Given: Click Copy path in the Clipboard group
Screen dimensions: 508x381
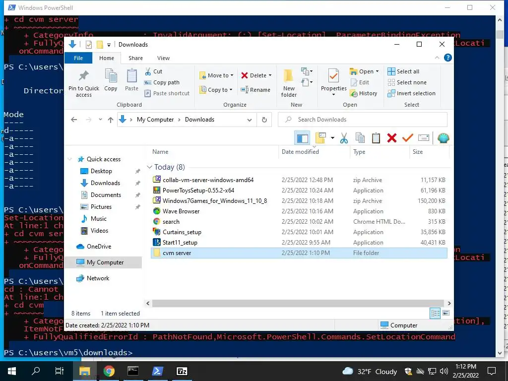Looking at the screenshot, I should 162,82.
